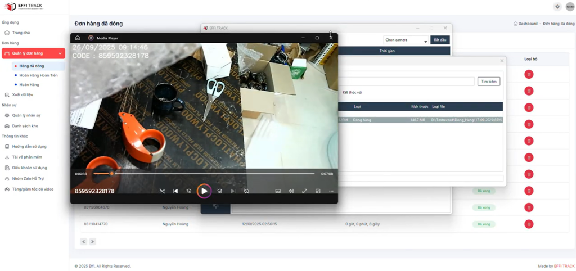The height and width of the screenshot is (271, 576).
Task: Select Xuất dữ liệu in the sidebar
Action: (22, 94)
